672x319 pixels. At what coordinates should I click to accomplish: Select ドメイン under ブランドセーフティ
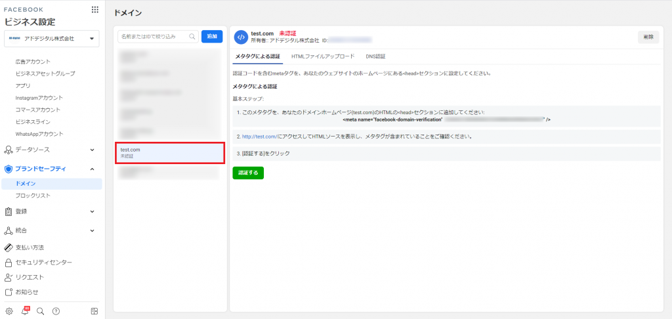tap(52, 184)
